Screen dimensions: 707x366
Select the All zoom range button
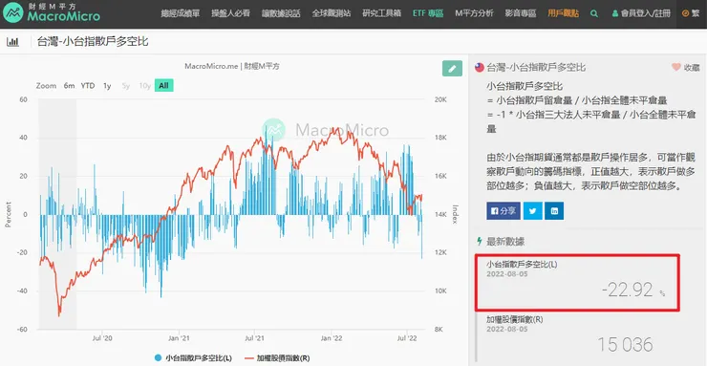pyautogui.click(x=163, y=86)
